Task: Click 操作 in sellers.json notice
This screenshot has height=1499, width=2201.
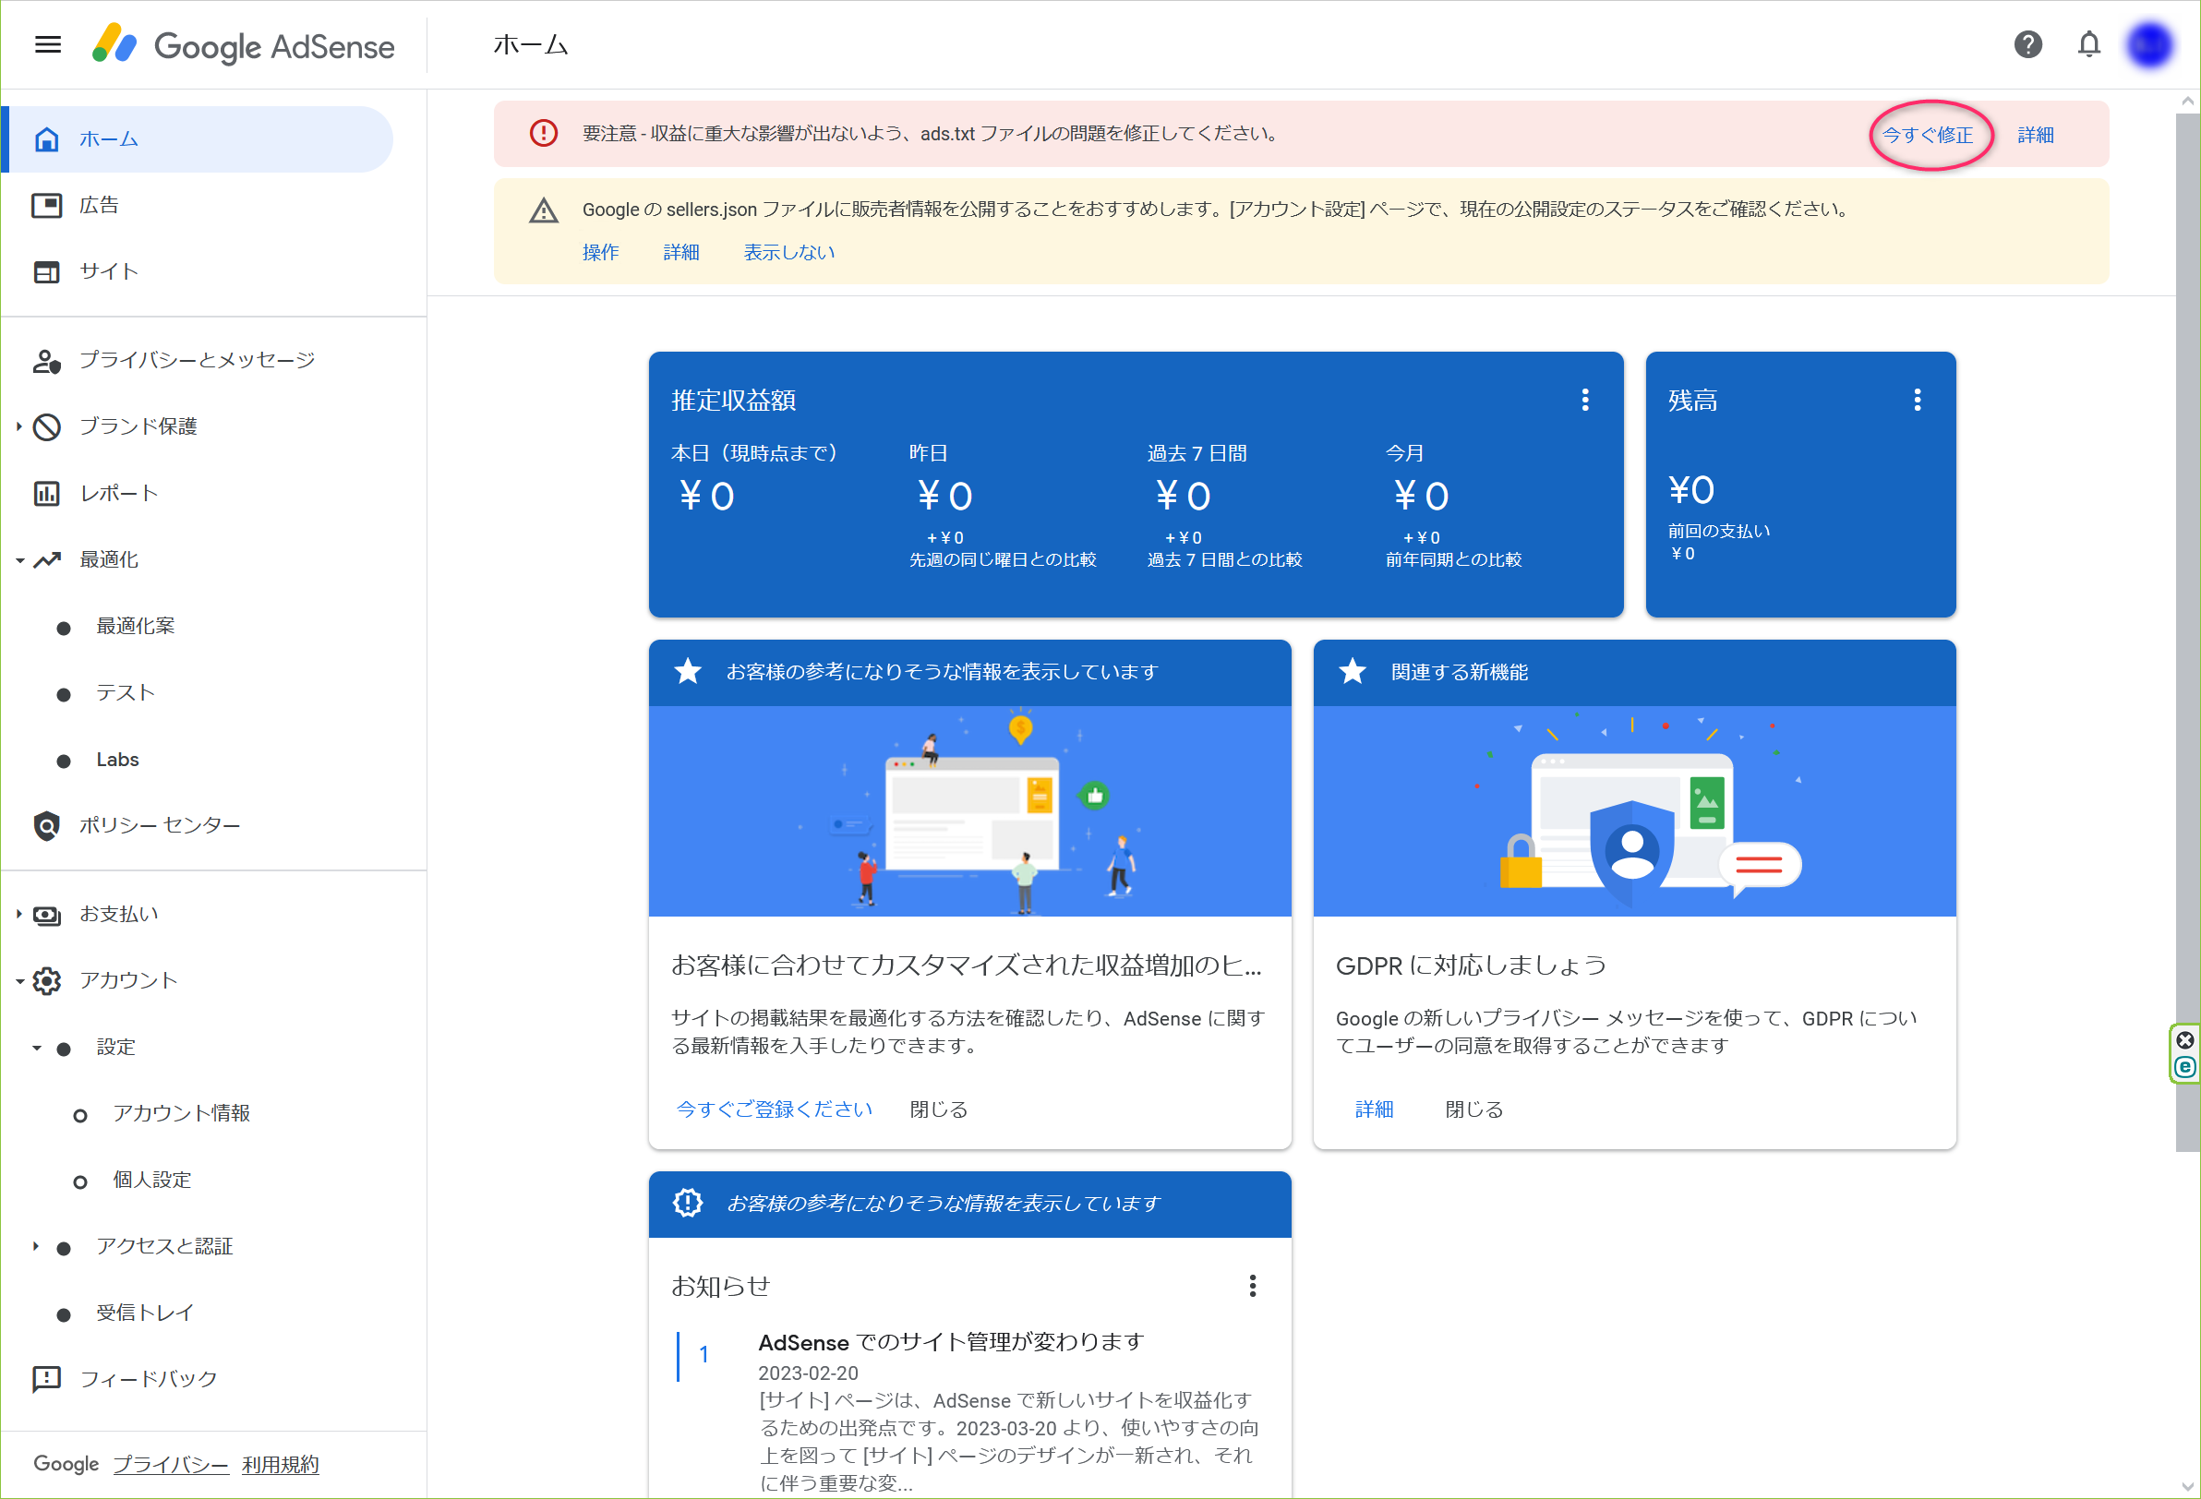Action: pyautogui.click(x=600, y=252)
